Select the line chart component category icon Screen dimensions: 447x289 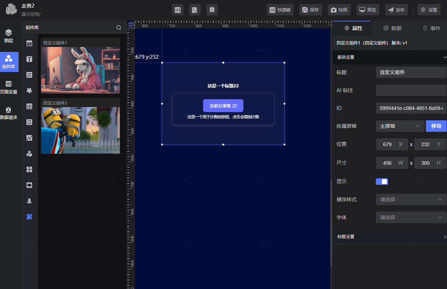(x=29, y=138)
